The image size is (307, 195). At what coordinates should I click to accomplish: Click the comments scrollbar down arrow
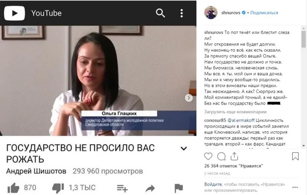click(303, 146)
